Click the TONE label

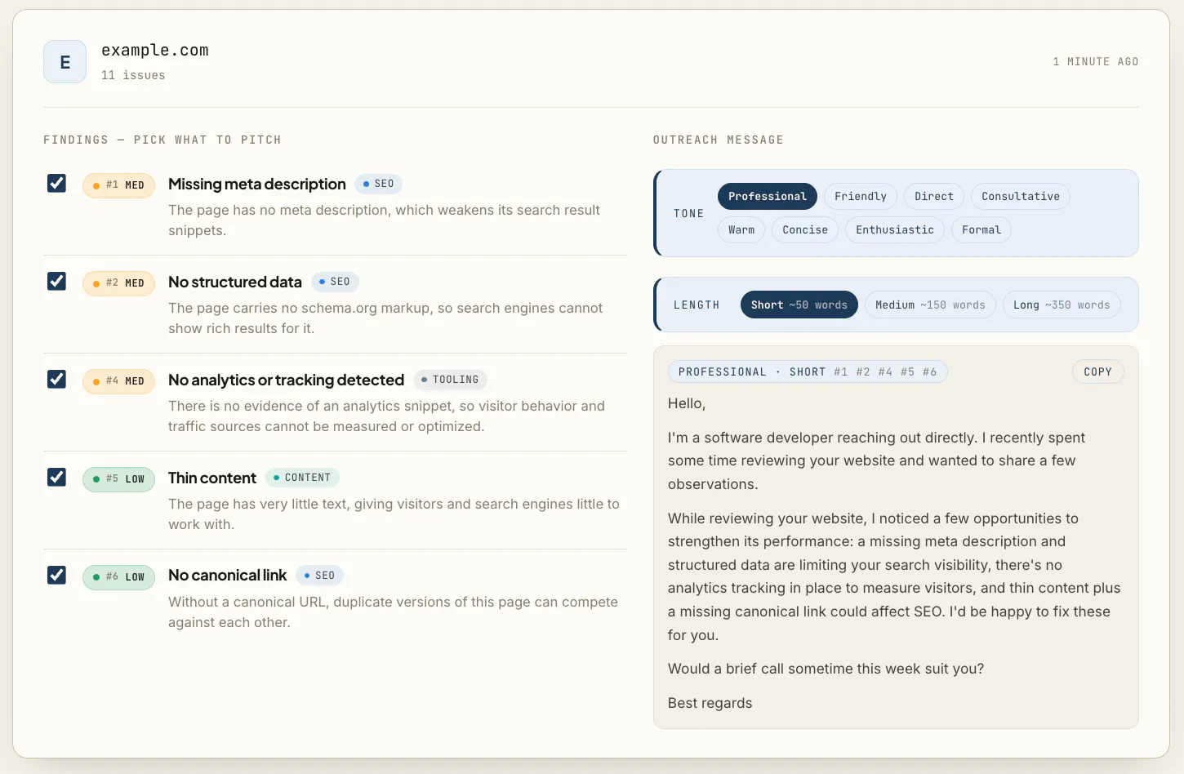click(688, 213)
